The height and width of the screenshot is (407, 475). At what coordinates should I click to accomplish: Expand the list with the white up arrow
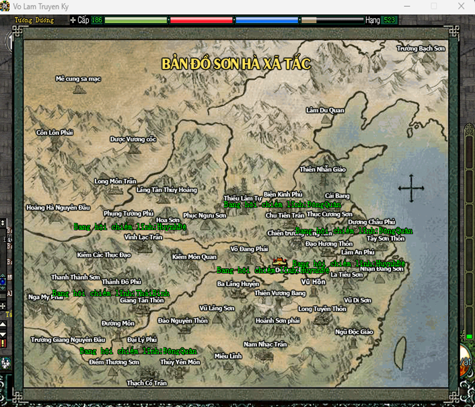[x=3, y=324]
